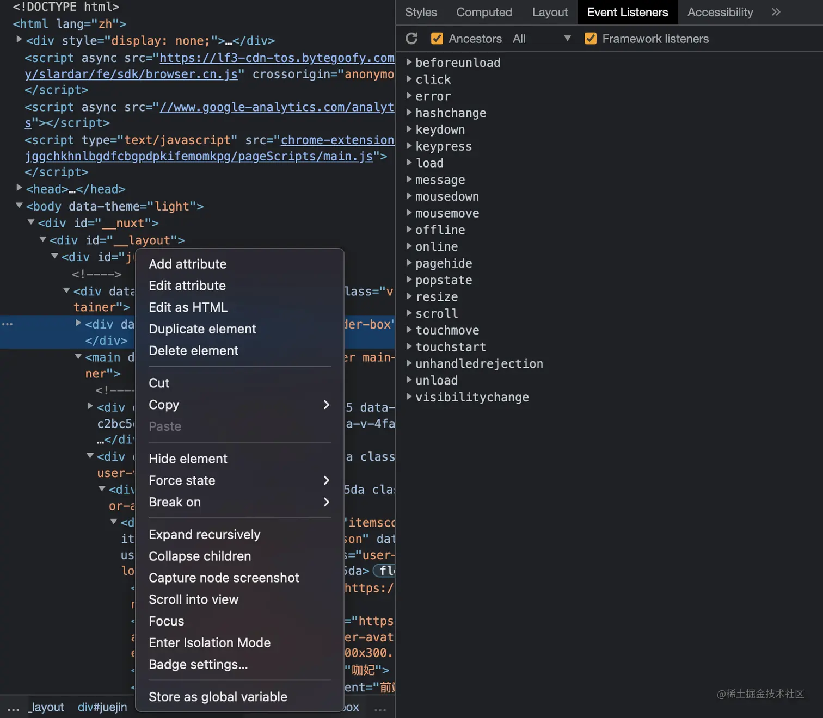Choose Add attribute from context menu

239,264
